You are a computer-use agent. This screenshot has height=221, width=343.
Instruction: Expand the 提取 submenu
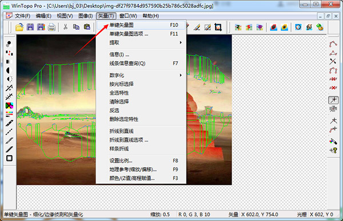(x=141, y=42)
